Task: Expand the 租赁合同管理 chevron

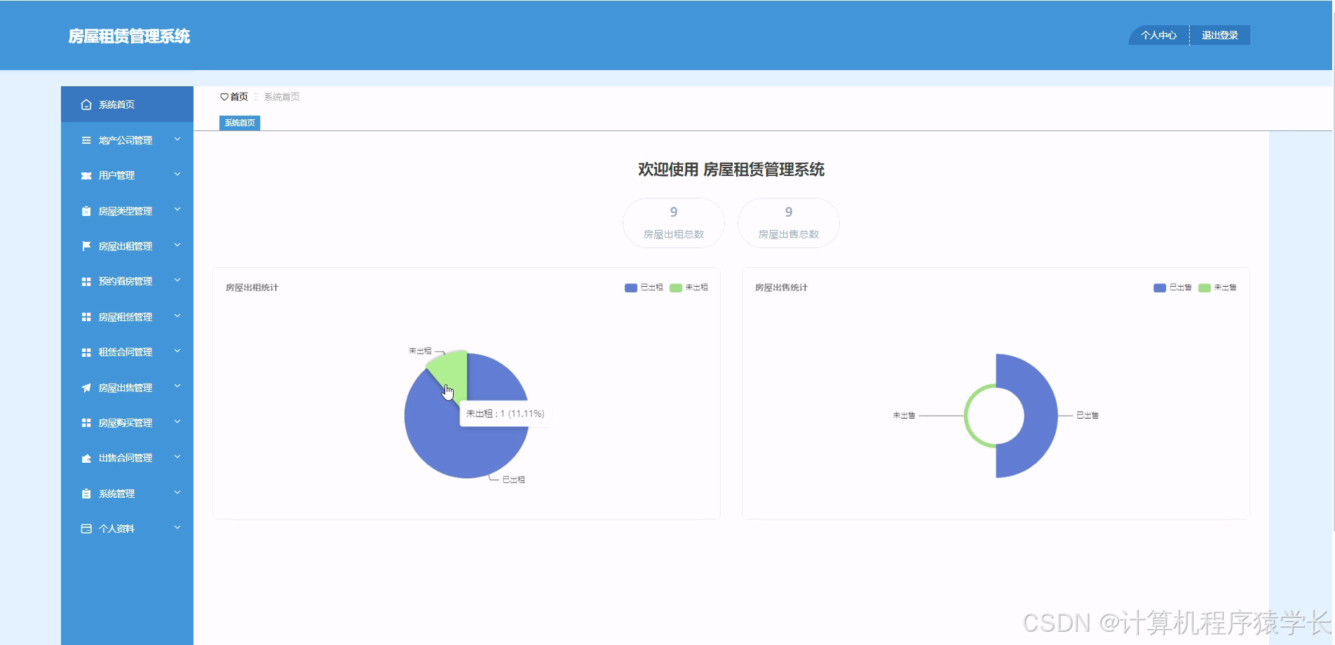Action: (177, 351)
